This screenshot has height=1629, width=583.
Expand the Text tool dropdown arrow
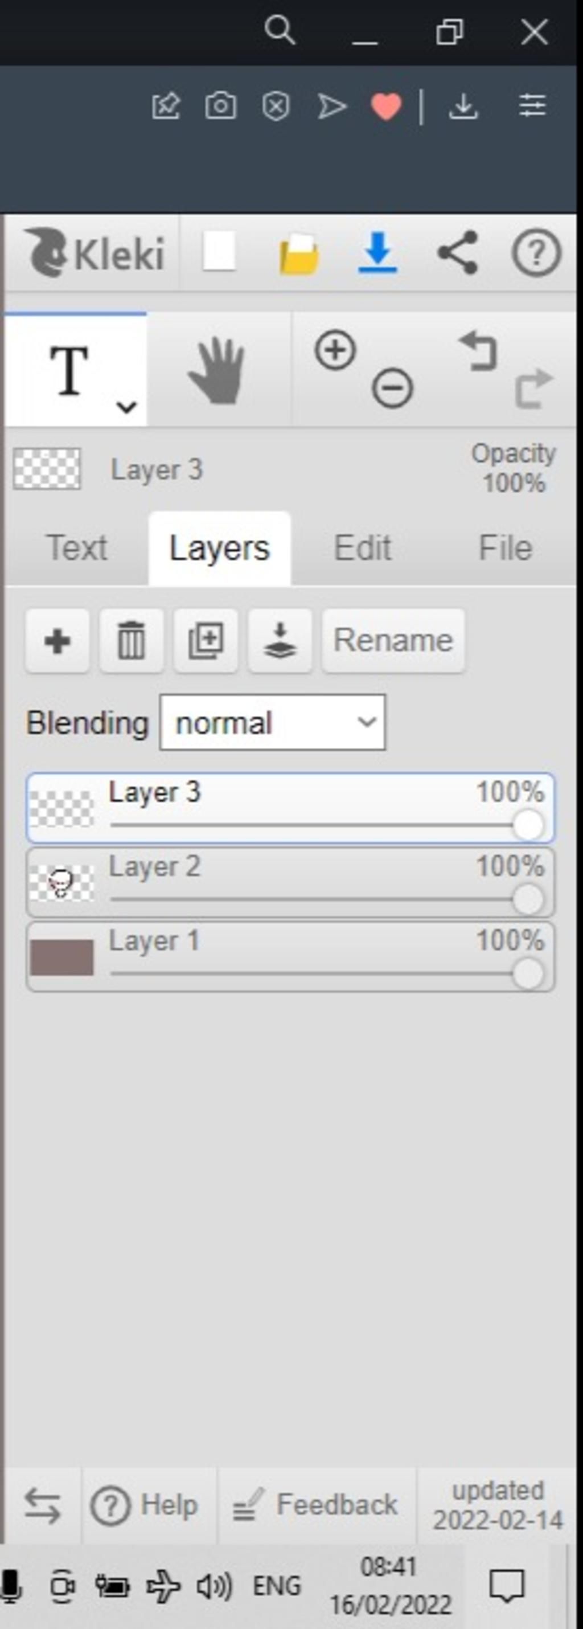(126, 407)
